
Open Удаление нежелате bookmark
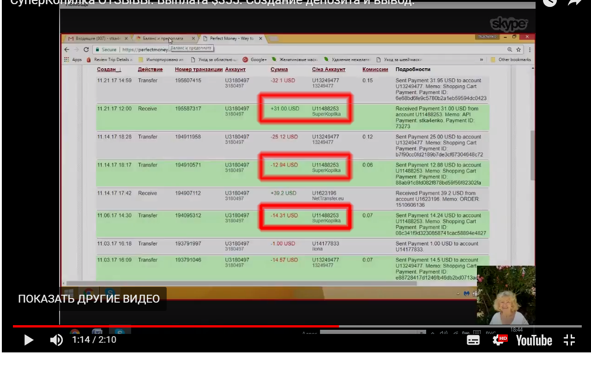click(347, 60)
